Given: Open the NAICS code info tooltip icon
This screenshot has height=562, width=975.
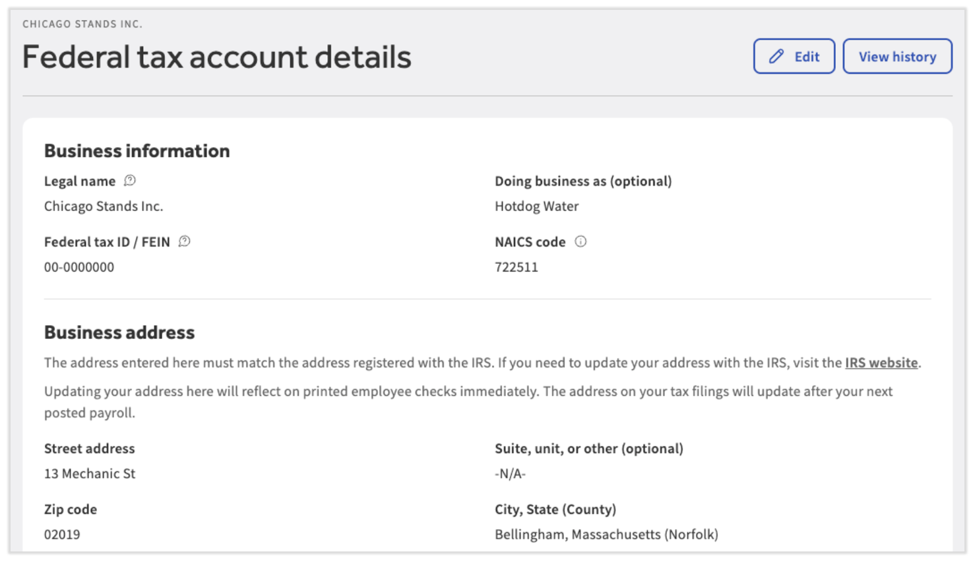Looking at the screenshot, I should (581, 241).
